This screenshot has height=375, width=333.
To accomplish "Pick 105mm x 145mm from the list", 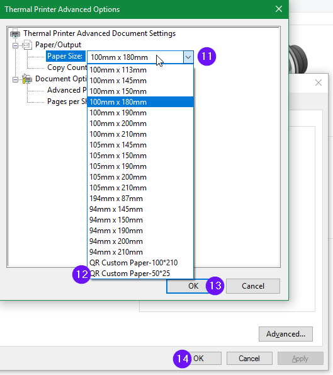I will tap(140, 145).
